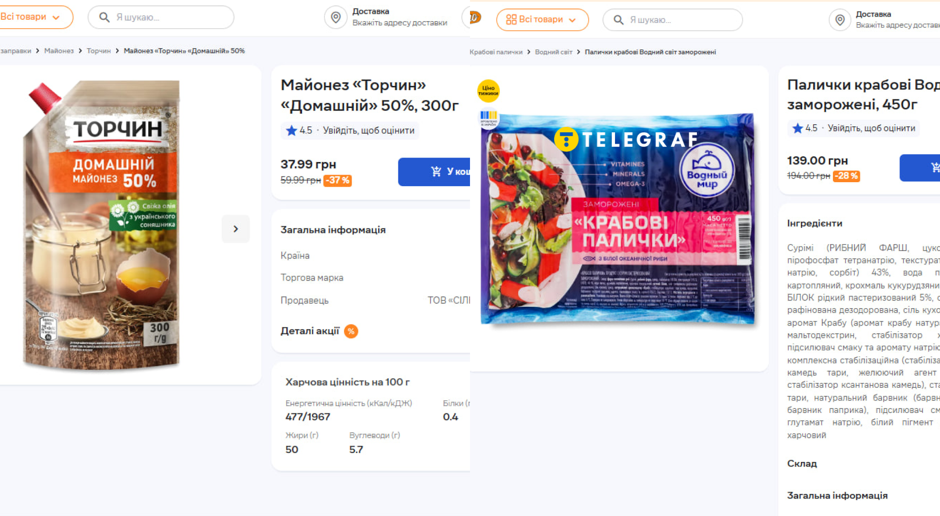Click the orange percent icon beside Деталі акції
The image size is (940, 516).
pyautogui.click(x=351, y=332)
